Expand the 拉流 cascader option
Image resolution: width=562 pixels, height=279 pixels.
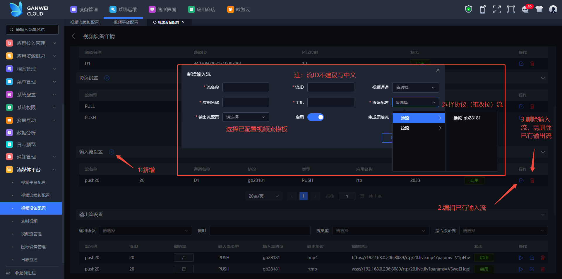pos(419,128)
